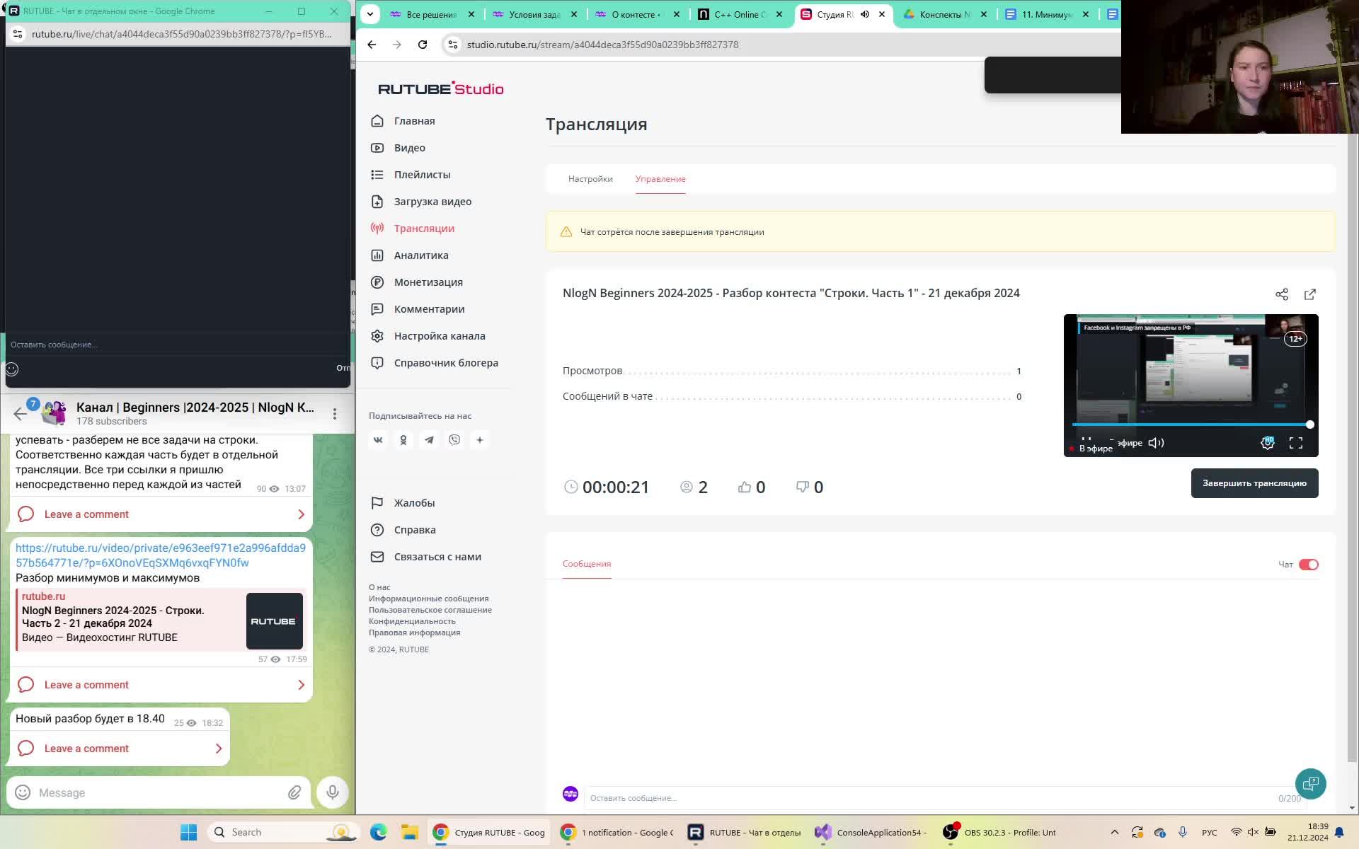Toggle the Чат switch off
Image resolution: width=1359 pixels, height=849 pixels.
[x=1308, y=565]
